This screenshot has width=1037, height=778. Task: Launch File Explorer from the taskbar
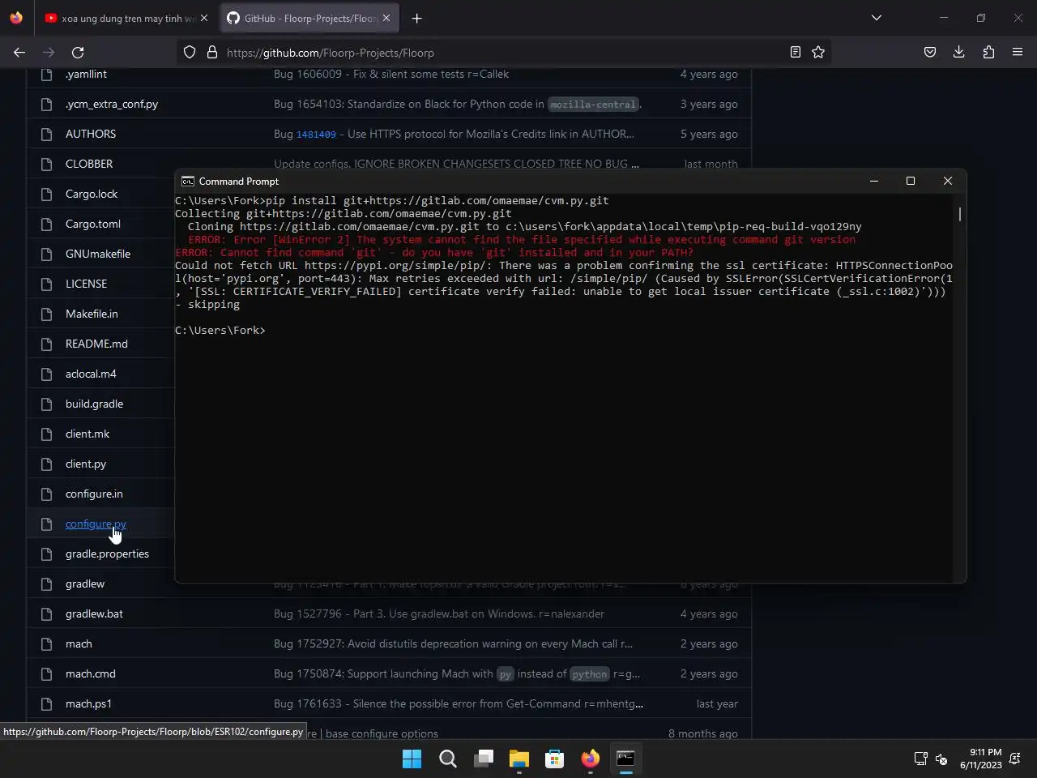(x=519, y=759)
